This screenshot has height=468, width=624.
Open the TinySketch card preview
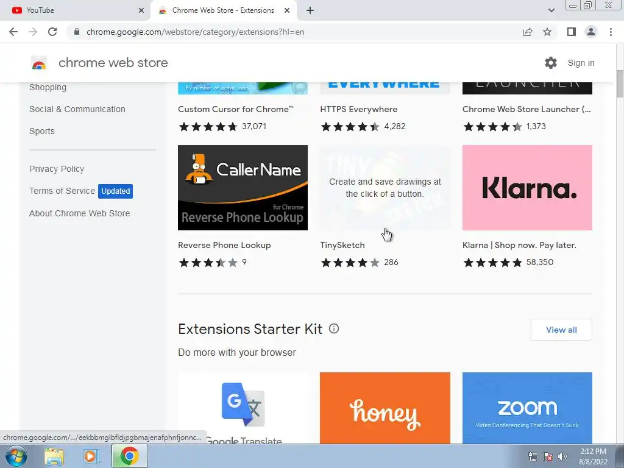coord(385,188)
